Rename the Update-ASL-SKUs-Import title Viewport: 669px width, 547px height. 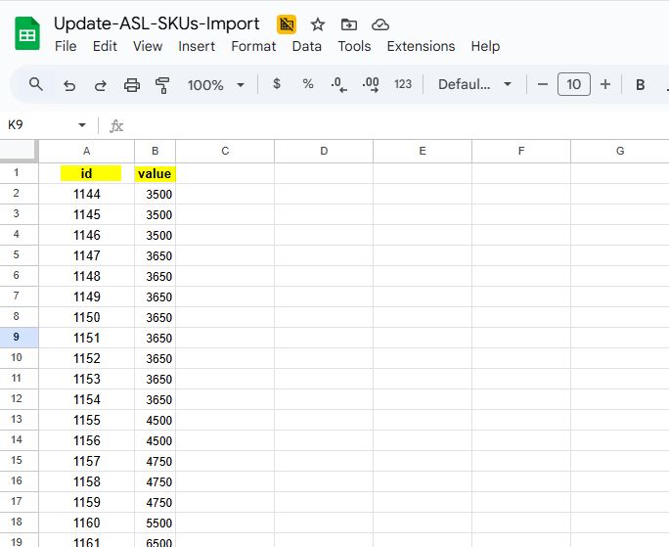click(x=156, y=23)
